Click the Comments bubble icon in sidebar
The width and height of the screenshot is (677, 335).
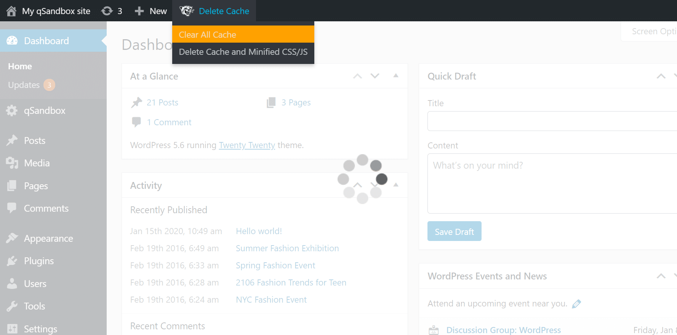tap(12, 208)
